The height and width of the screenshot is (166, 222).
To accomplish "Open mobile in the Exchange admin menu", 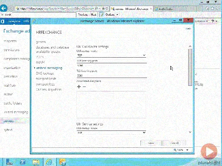I will point(8,94).
